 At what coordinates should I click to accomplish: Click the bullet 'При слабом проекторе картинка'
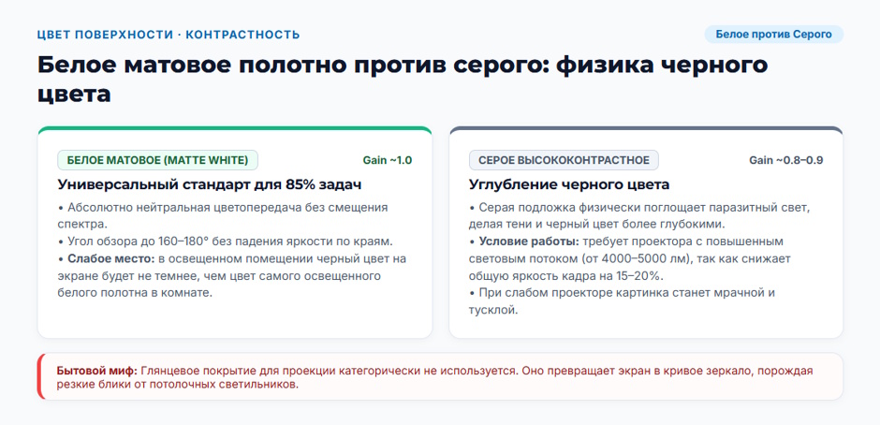pyautogui.click(x=622, y=301)
